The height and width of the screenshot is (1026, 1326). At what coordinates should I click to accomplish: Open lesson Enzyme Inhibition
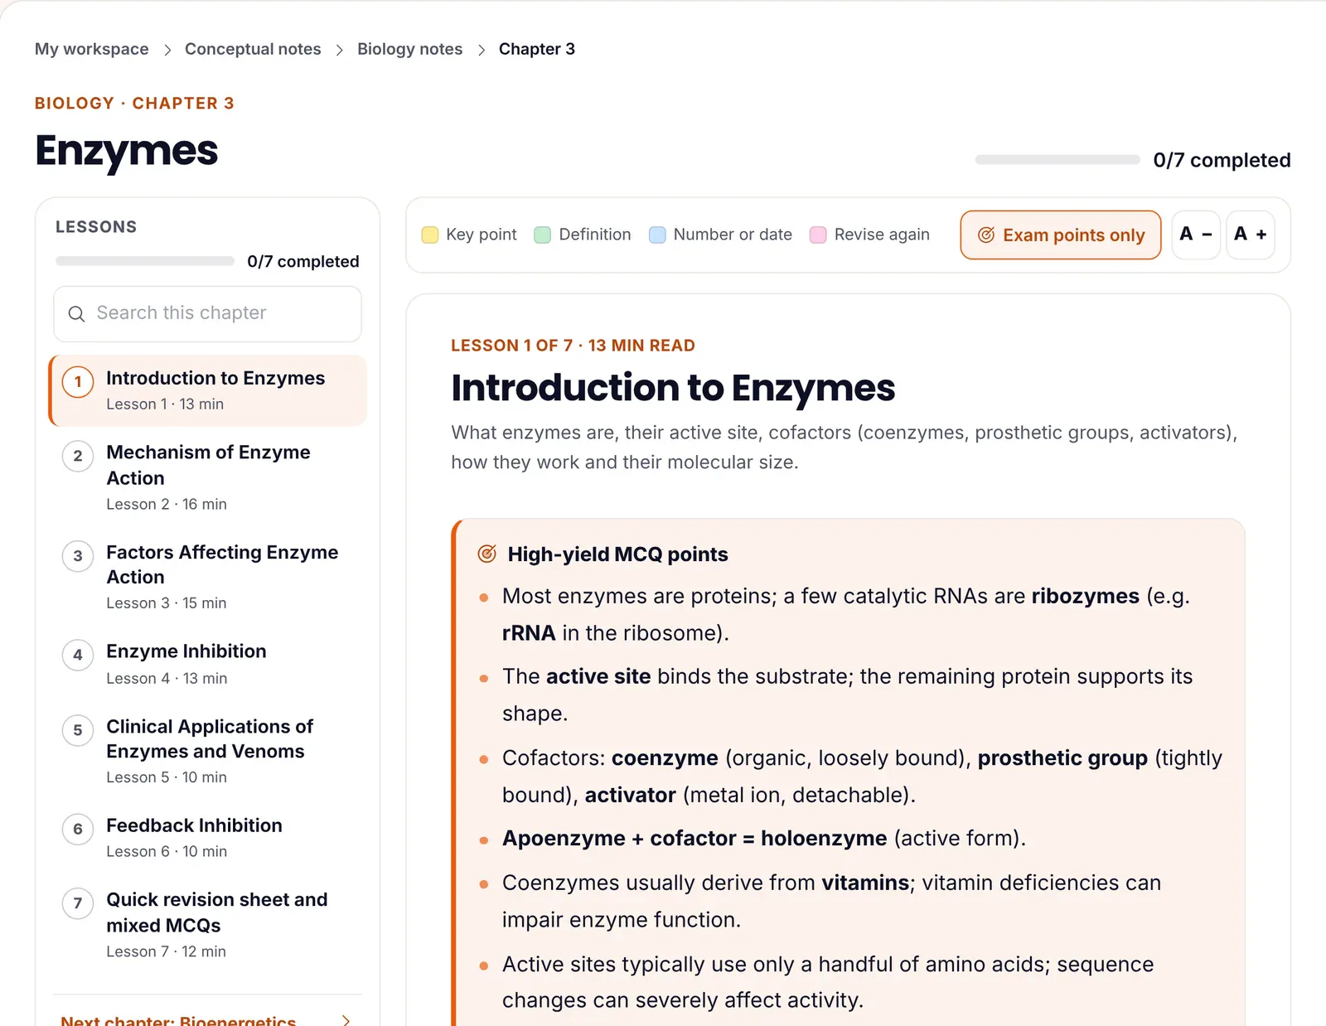pyautogui.click(x=208, y=664)
